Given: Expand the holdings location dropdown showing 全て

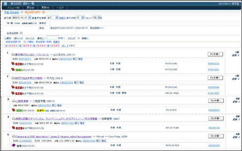Looking at the screenshot, I should coord(52,18).
